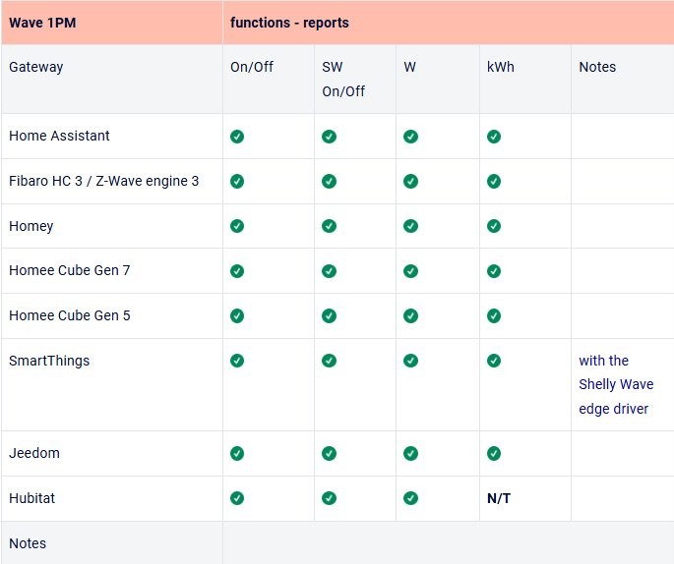Click Homee Cube Gen 7 W checkmark
Image resolution: width=674 pixels, height=564 pixels.
tap(410, 271)
